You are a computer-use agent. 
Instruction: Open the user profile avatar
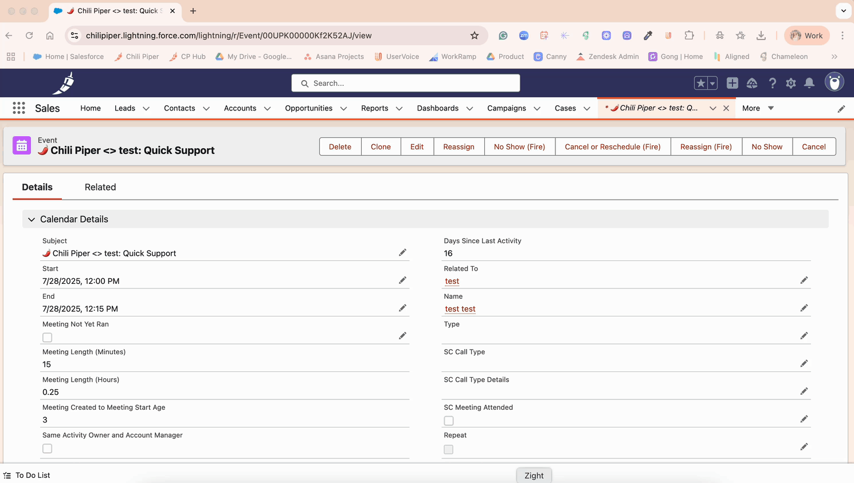coord(834,82)
